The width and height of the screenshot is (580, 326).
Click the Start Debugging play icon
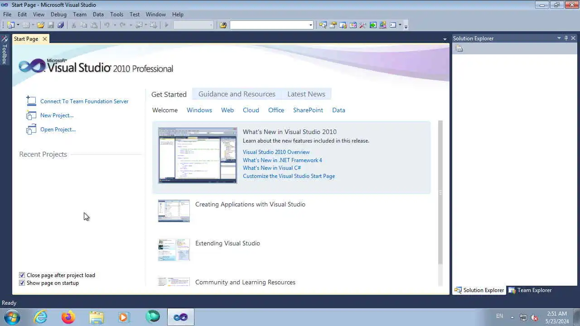pos(166,25)
